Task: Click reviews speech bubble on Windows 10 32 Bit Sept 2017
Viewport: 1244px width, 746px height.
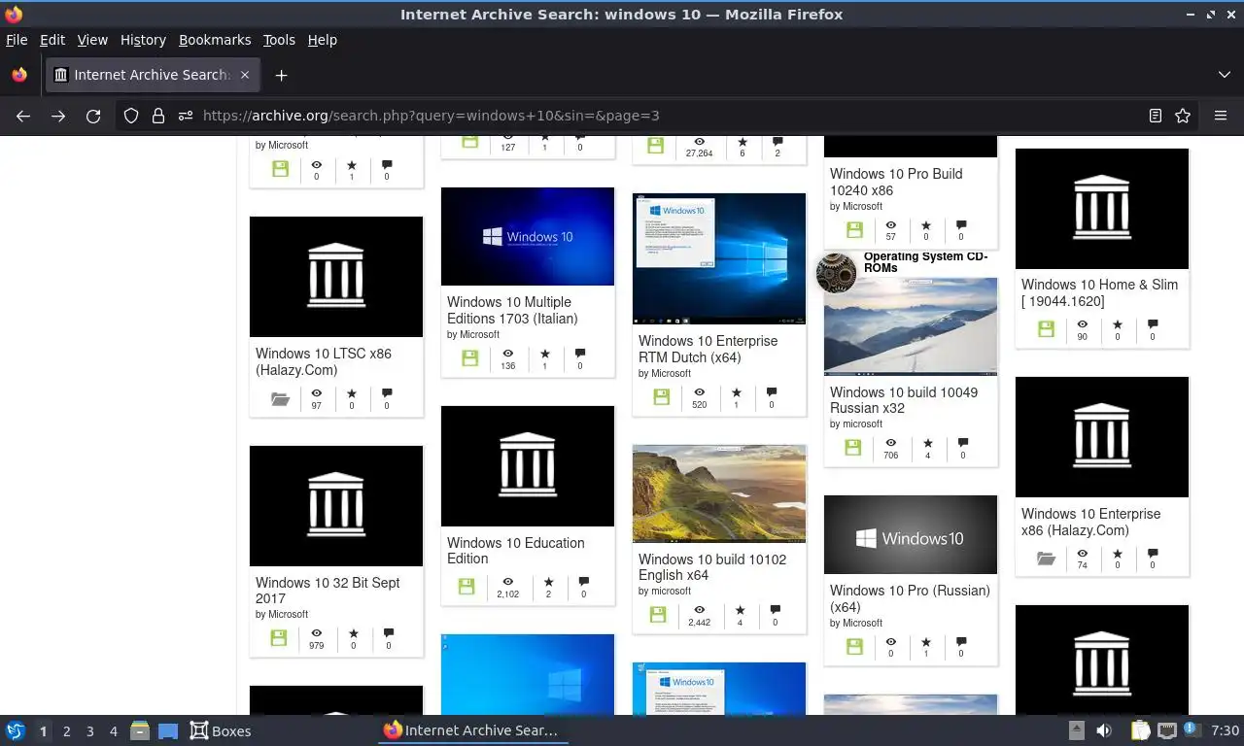Action: (389, 633)
